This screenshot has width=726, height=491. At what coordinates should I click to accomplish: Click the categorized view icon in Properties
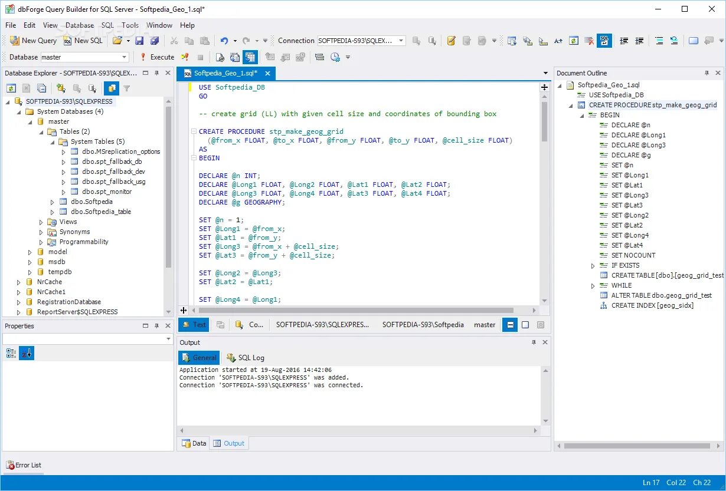[x=11, y=353]
